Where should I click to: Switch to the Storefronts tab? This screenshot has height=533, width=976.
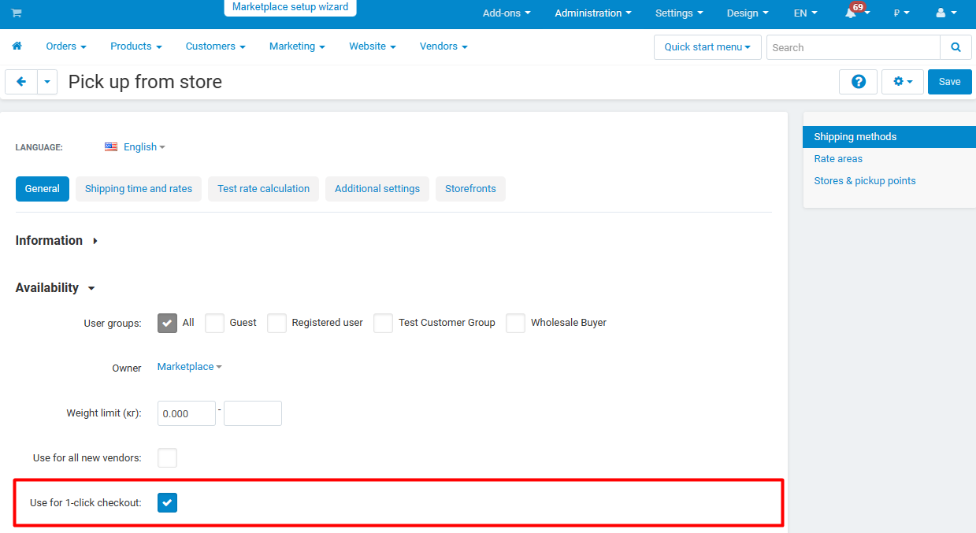[x=470, y=189]
